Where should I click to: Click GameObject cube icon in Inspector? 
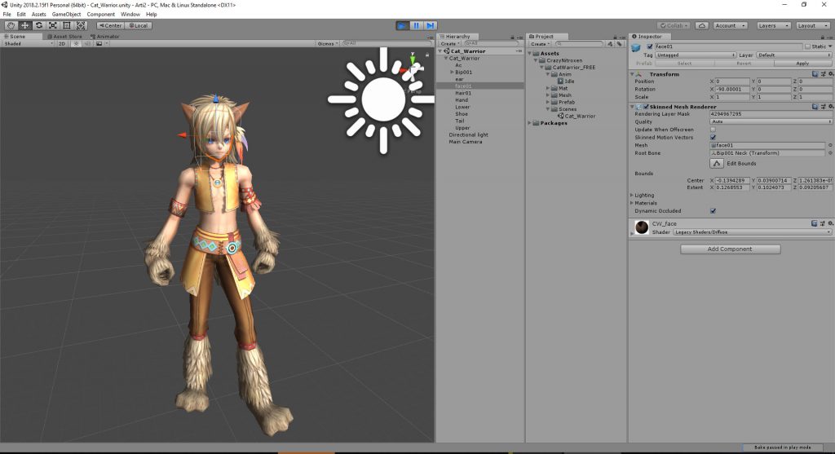tap(636, 48)
